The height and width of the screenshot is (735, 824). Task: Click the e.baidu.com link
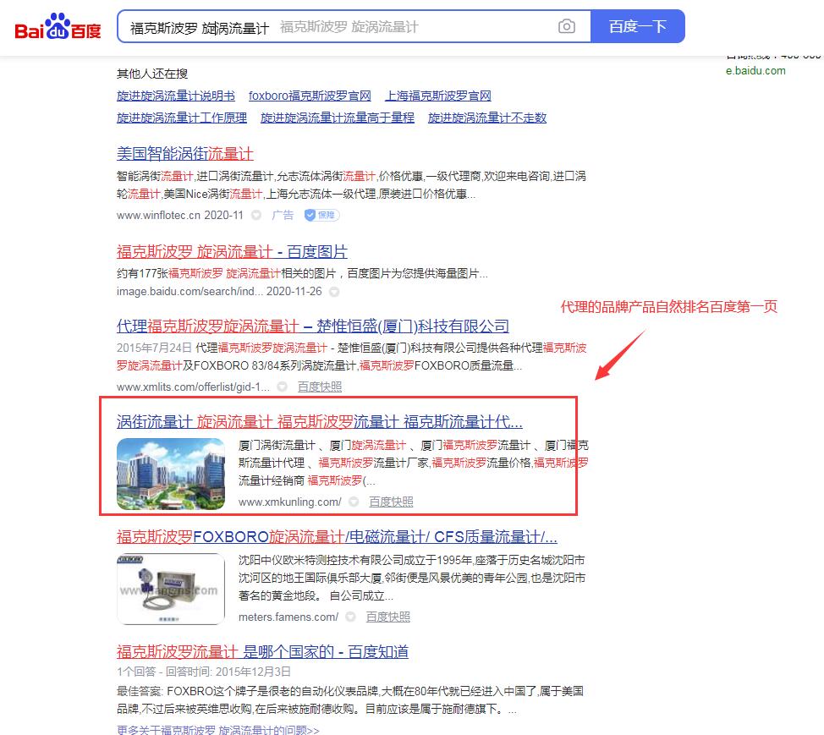755,71
